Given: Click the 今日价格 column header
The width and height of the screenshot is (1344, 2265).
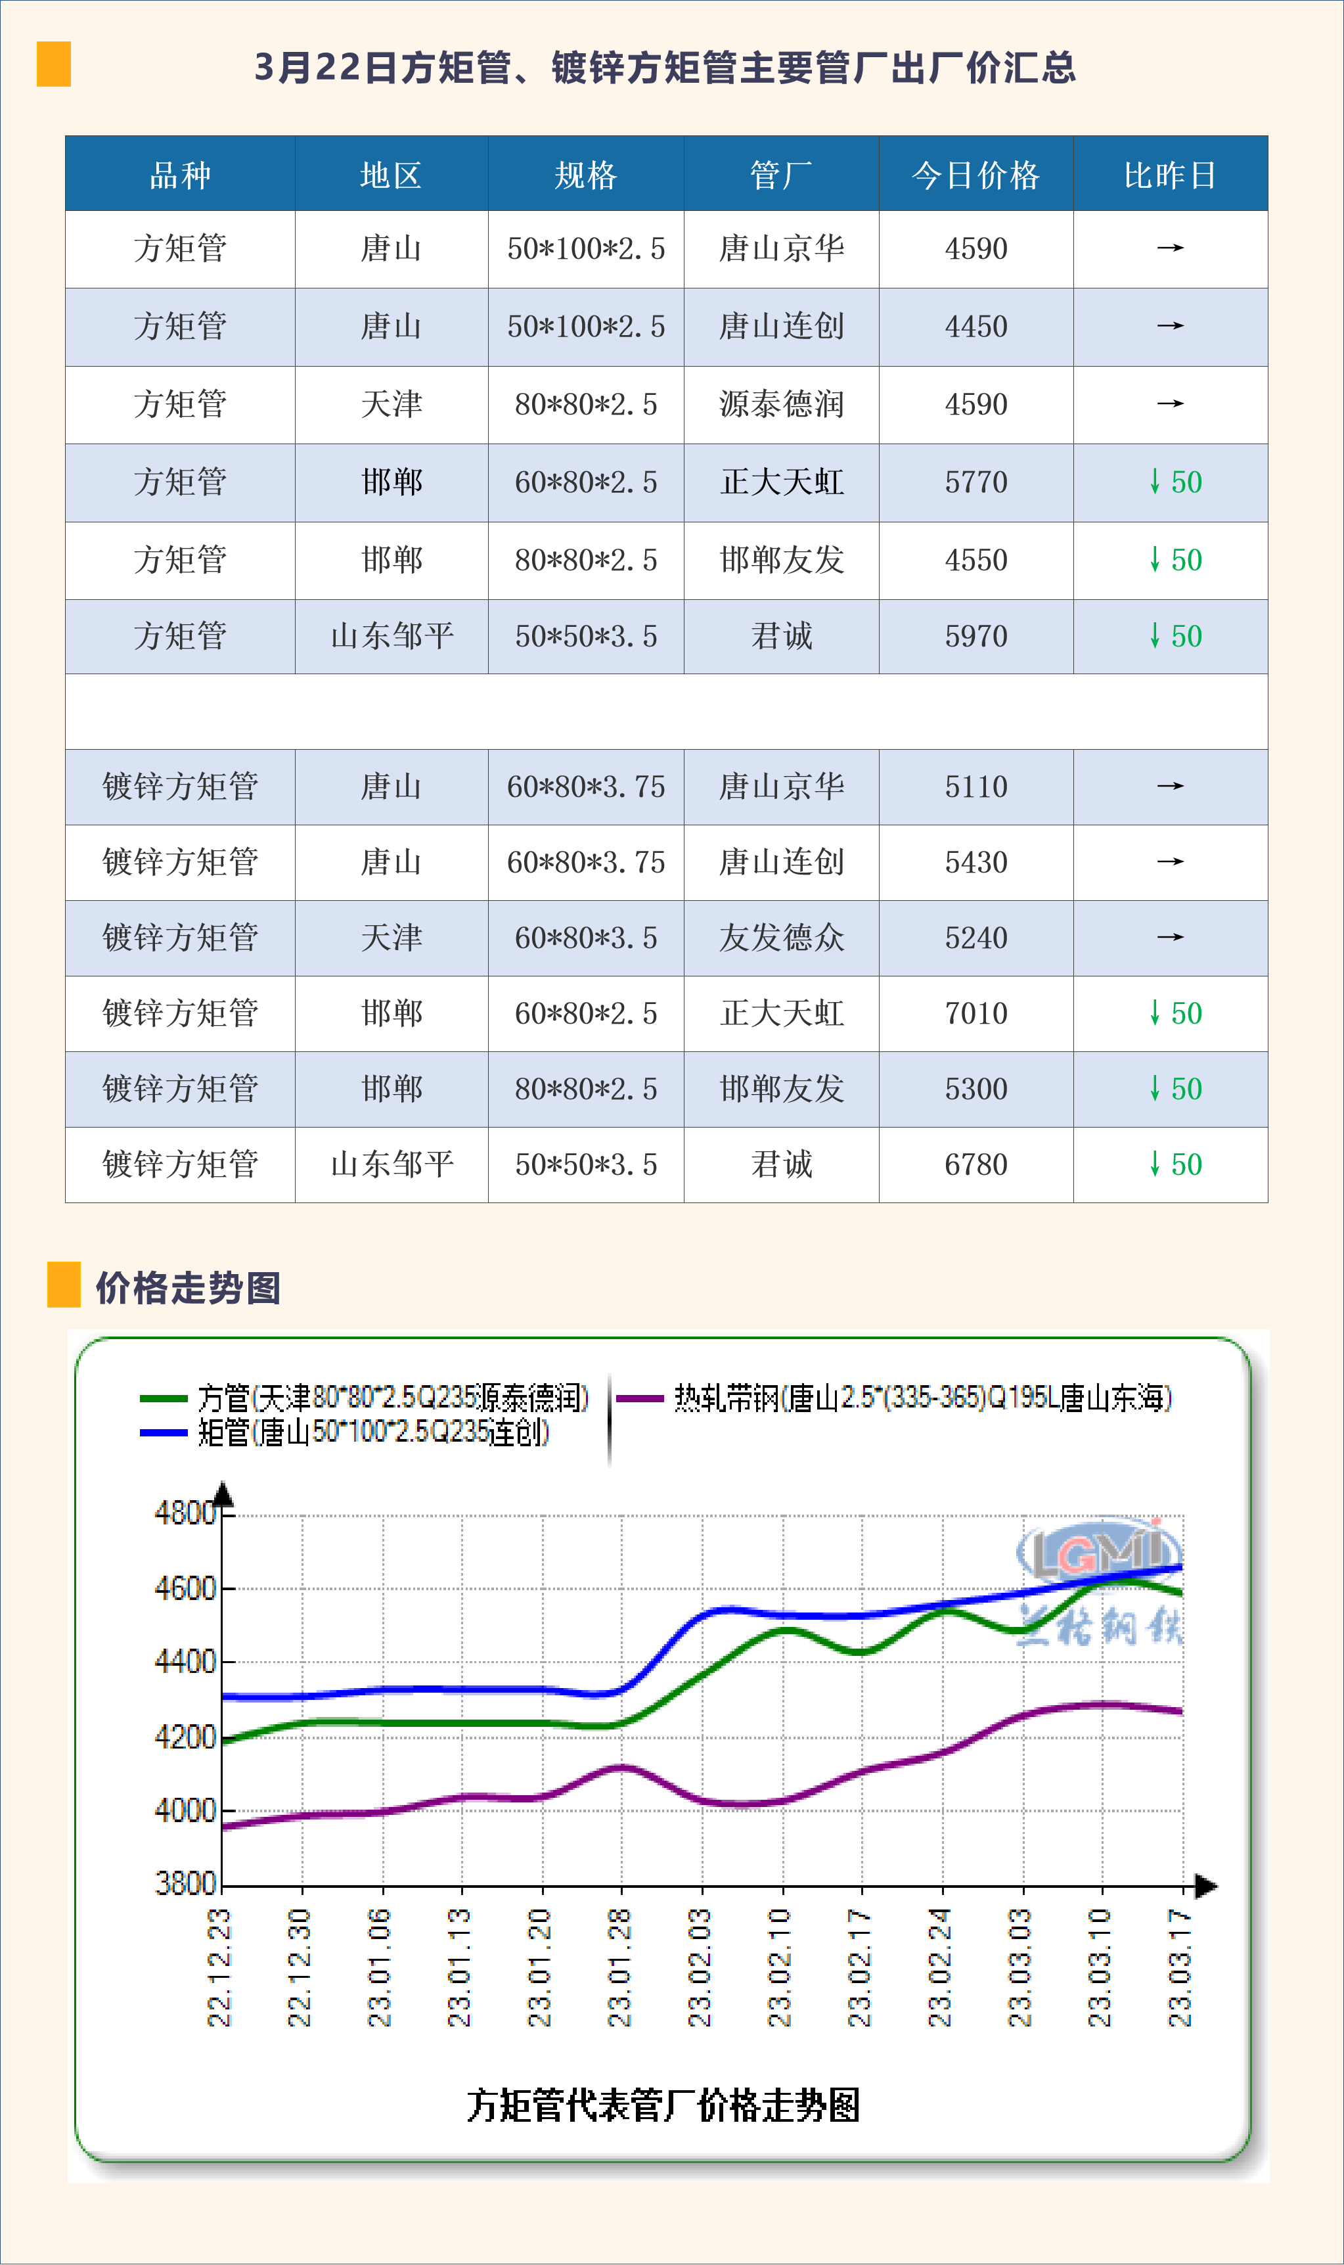Looking at the screenshot, I should [975, 175].
